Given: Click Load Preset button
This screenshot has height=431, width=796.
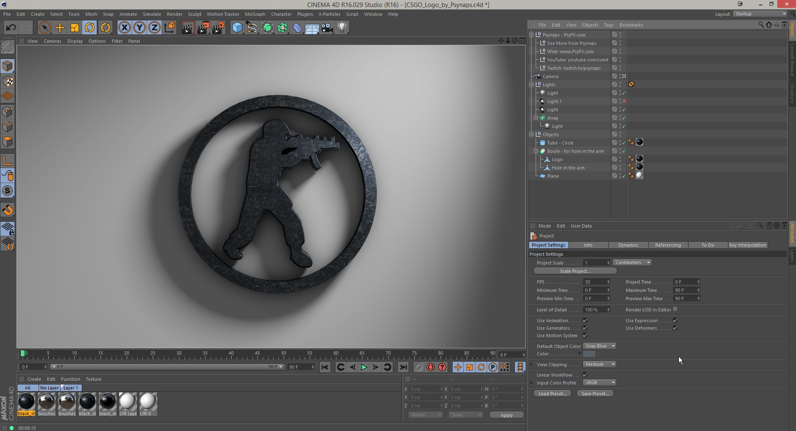Looking at the screenshot, I should click(x=552, y=394).
